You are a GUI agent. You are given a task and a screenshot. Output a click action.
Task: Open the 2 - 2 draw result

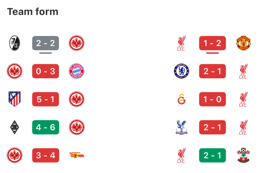[46, 43]
